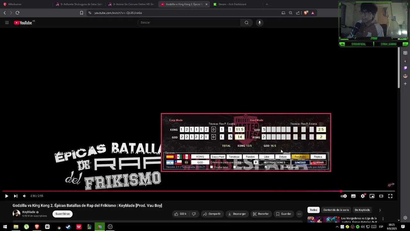The image size is (410, 231).
Task: Mute the video volume
Action: coord(24,196)
